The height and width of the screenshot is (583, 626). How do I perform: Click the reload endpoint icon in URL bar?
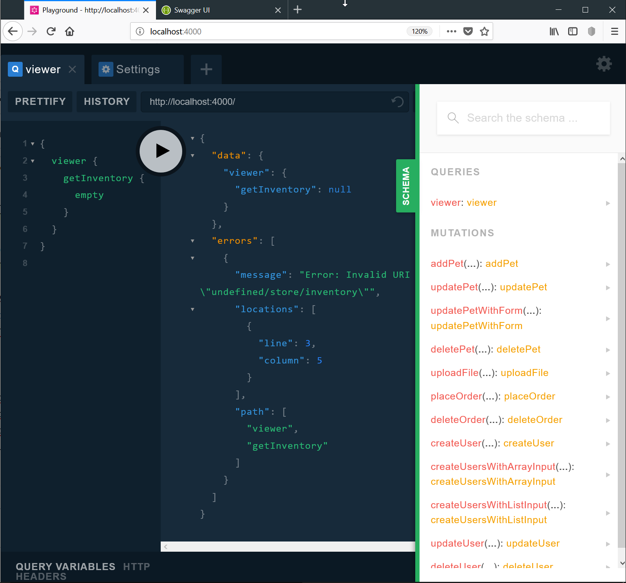[397, 102]
